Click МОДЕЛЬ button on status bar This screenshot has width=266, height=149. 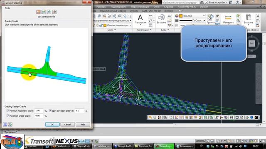pyautogui.click(x=200, y=141)
